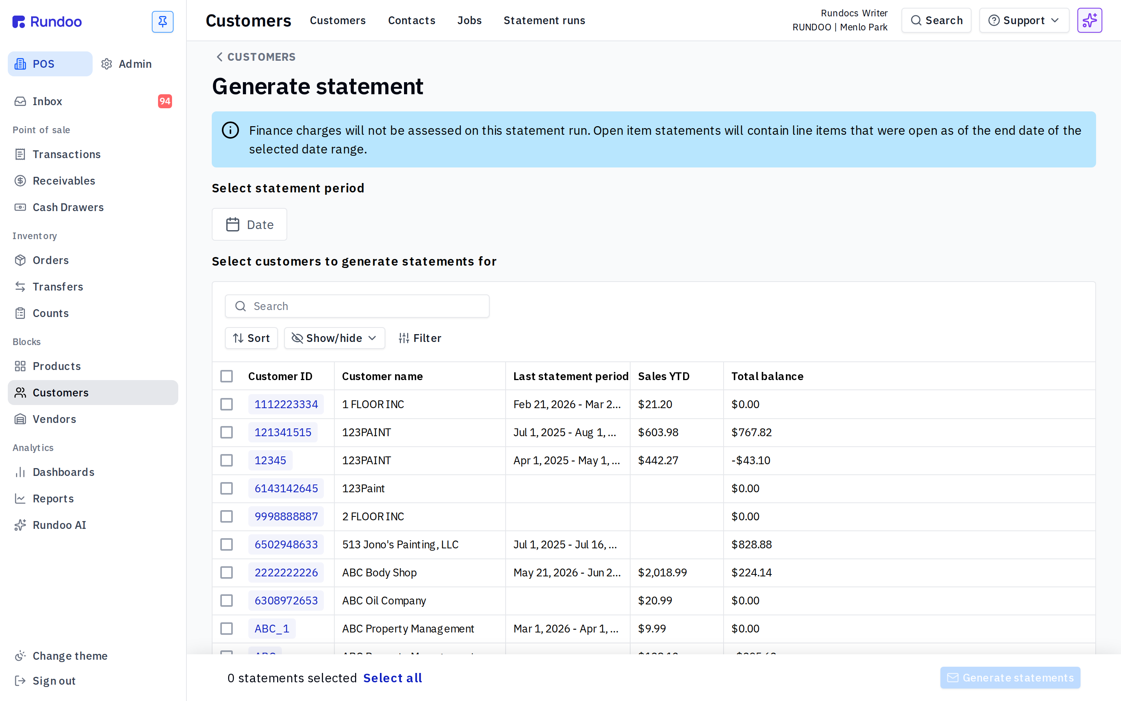Open customer ID 2222222226 link
Screen dimensions: 1121x701
[x=286, y=572]
